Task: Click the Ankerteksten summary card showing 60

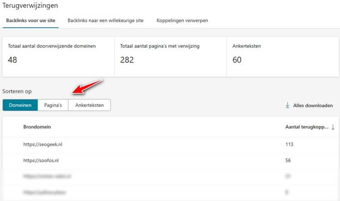Action: pos(283,57)
